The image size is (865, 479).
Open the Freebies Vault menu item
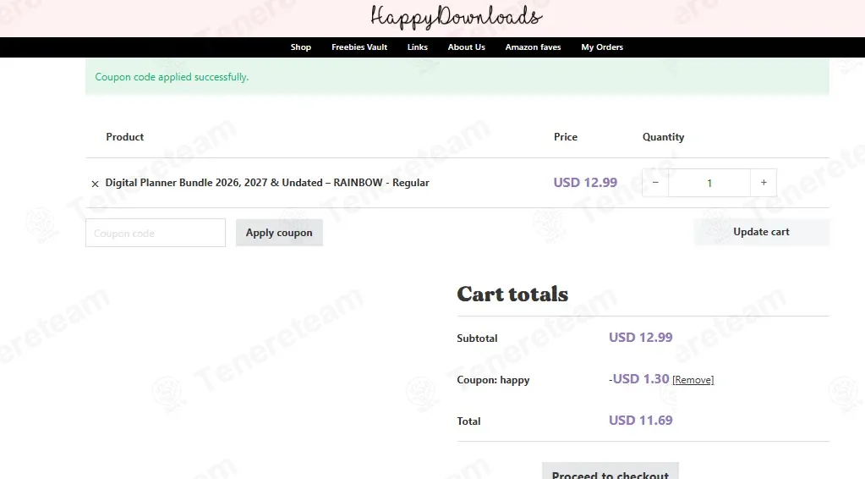pyautogui.click(x=359, y=47)
